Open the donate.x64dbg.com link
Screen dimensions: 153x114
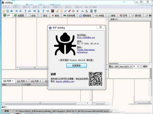pyautogui.click(x=65, y=81)
